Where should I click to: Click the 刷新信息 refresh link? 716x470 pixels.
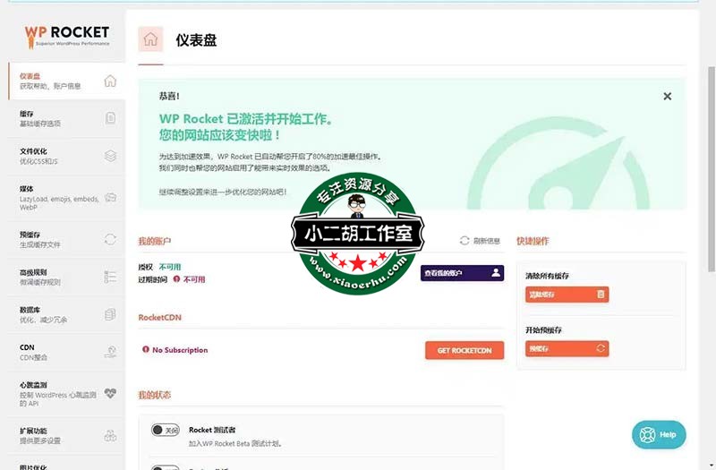pos(481,241)
